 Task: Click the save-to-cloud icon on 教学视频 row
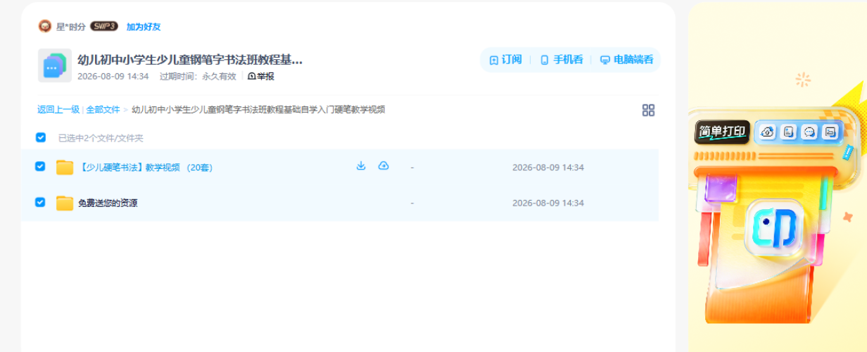[384, 166]
